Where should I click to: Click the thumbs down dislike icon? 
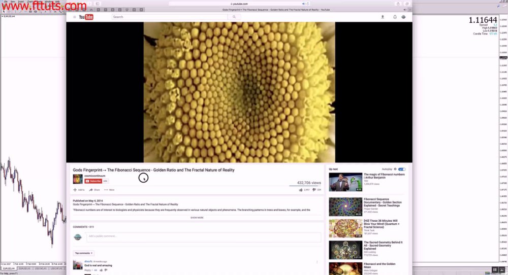click(314, 190)
